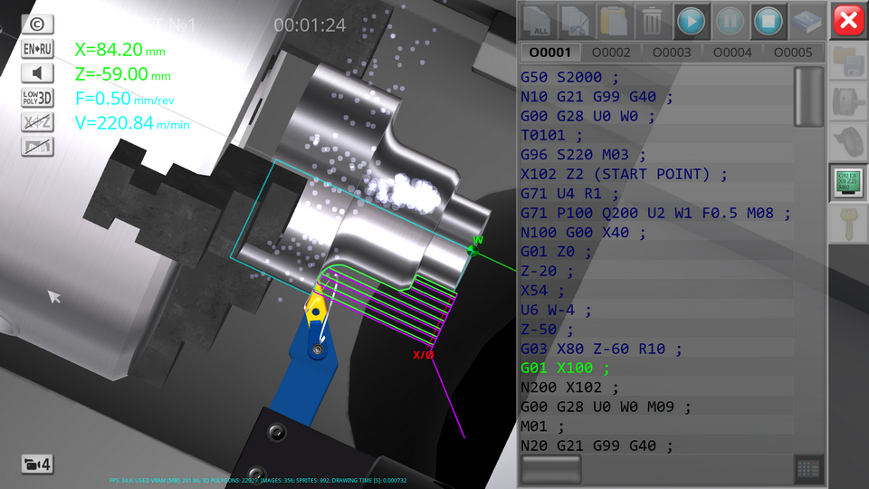The image size is (869, 489).
Task: Open the on-screen keypad grid icon
Action: (x=808, y=470)
